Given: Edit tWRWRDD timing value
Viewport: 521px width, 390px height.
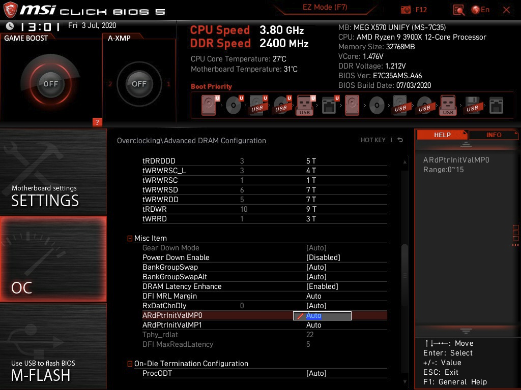Looking at the screenshot, I should click(x=311, y=199).
